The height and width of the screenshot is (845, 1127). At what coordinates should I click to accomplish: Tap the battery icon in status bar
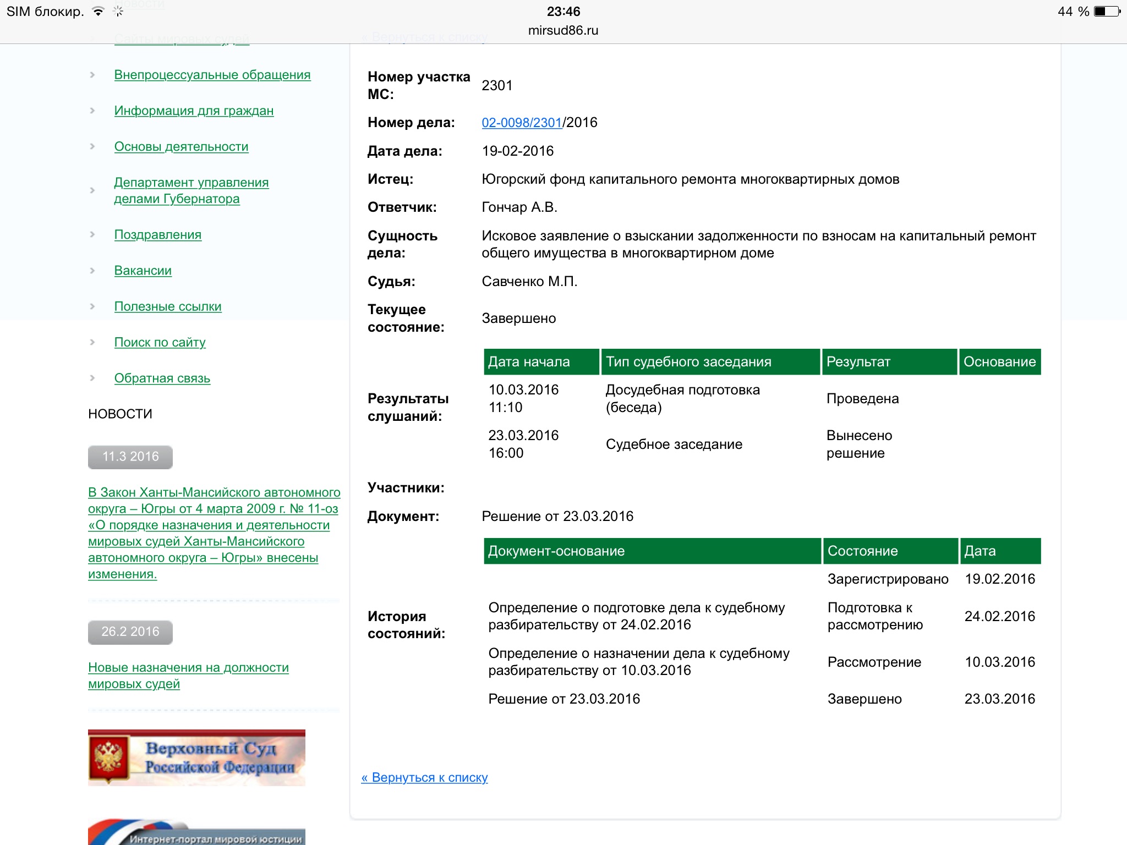point(1107,12)
